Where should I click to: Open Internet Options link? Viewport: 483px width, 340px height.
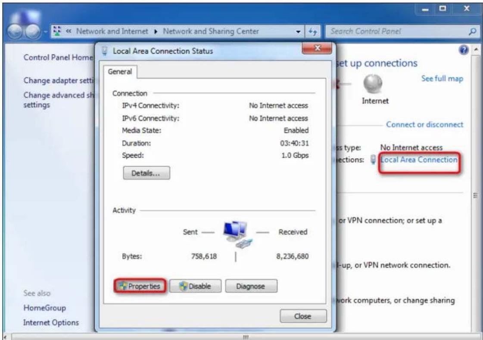[51, 322]
